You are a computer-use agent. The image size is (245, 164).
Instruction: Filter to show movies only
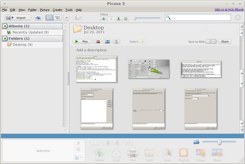click(x=126, y=19)
